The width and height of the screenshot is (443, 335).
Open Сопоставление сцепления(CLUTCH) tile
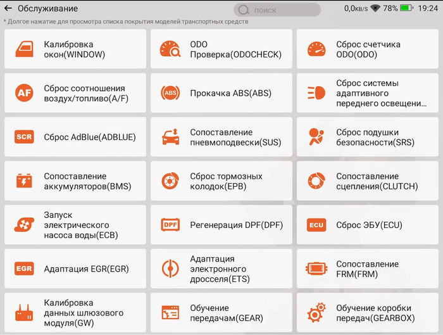coord(367,181)
